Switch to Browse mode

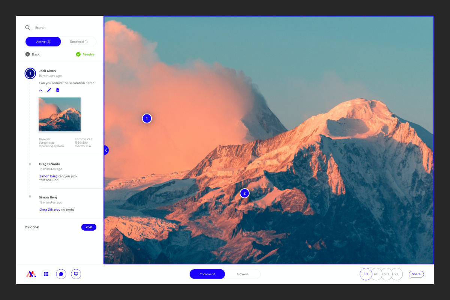(x=243, y=274)
